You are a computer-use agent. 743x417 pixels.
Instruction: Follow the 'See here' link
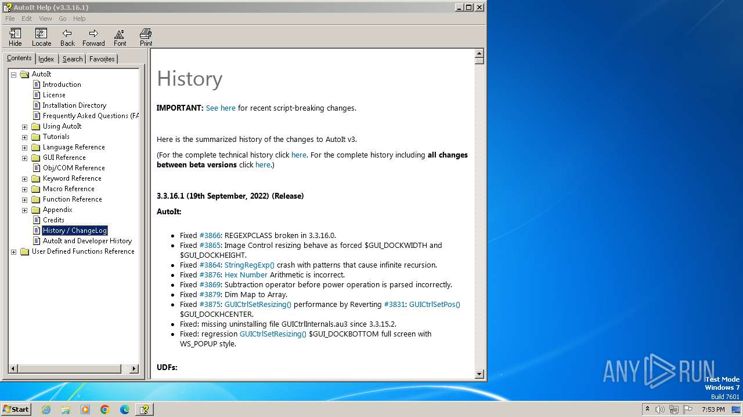coord(221,108)
